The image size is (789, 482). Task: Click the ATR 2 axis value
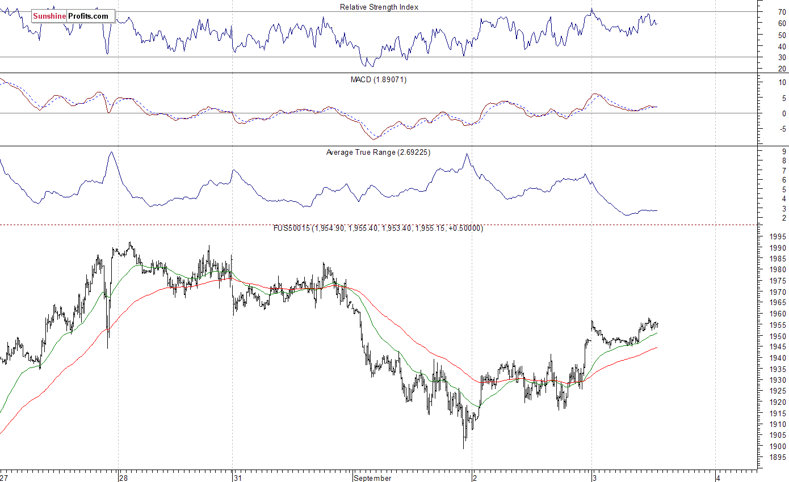tap(784, 218)
